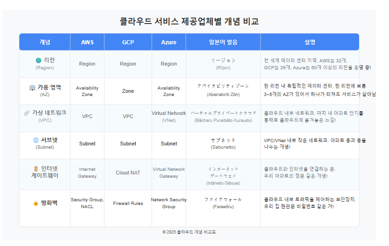
Task: Click the (Faiawōru) pronunciation text
Action: coord(223,206)
